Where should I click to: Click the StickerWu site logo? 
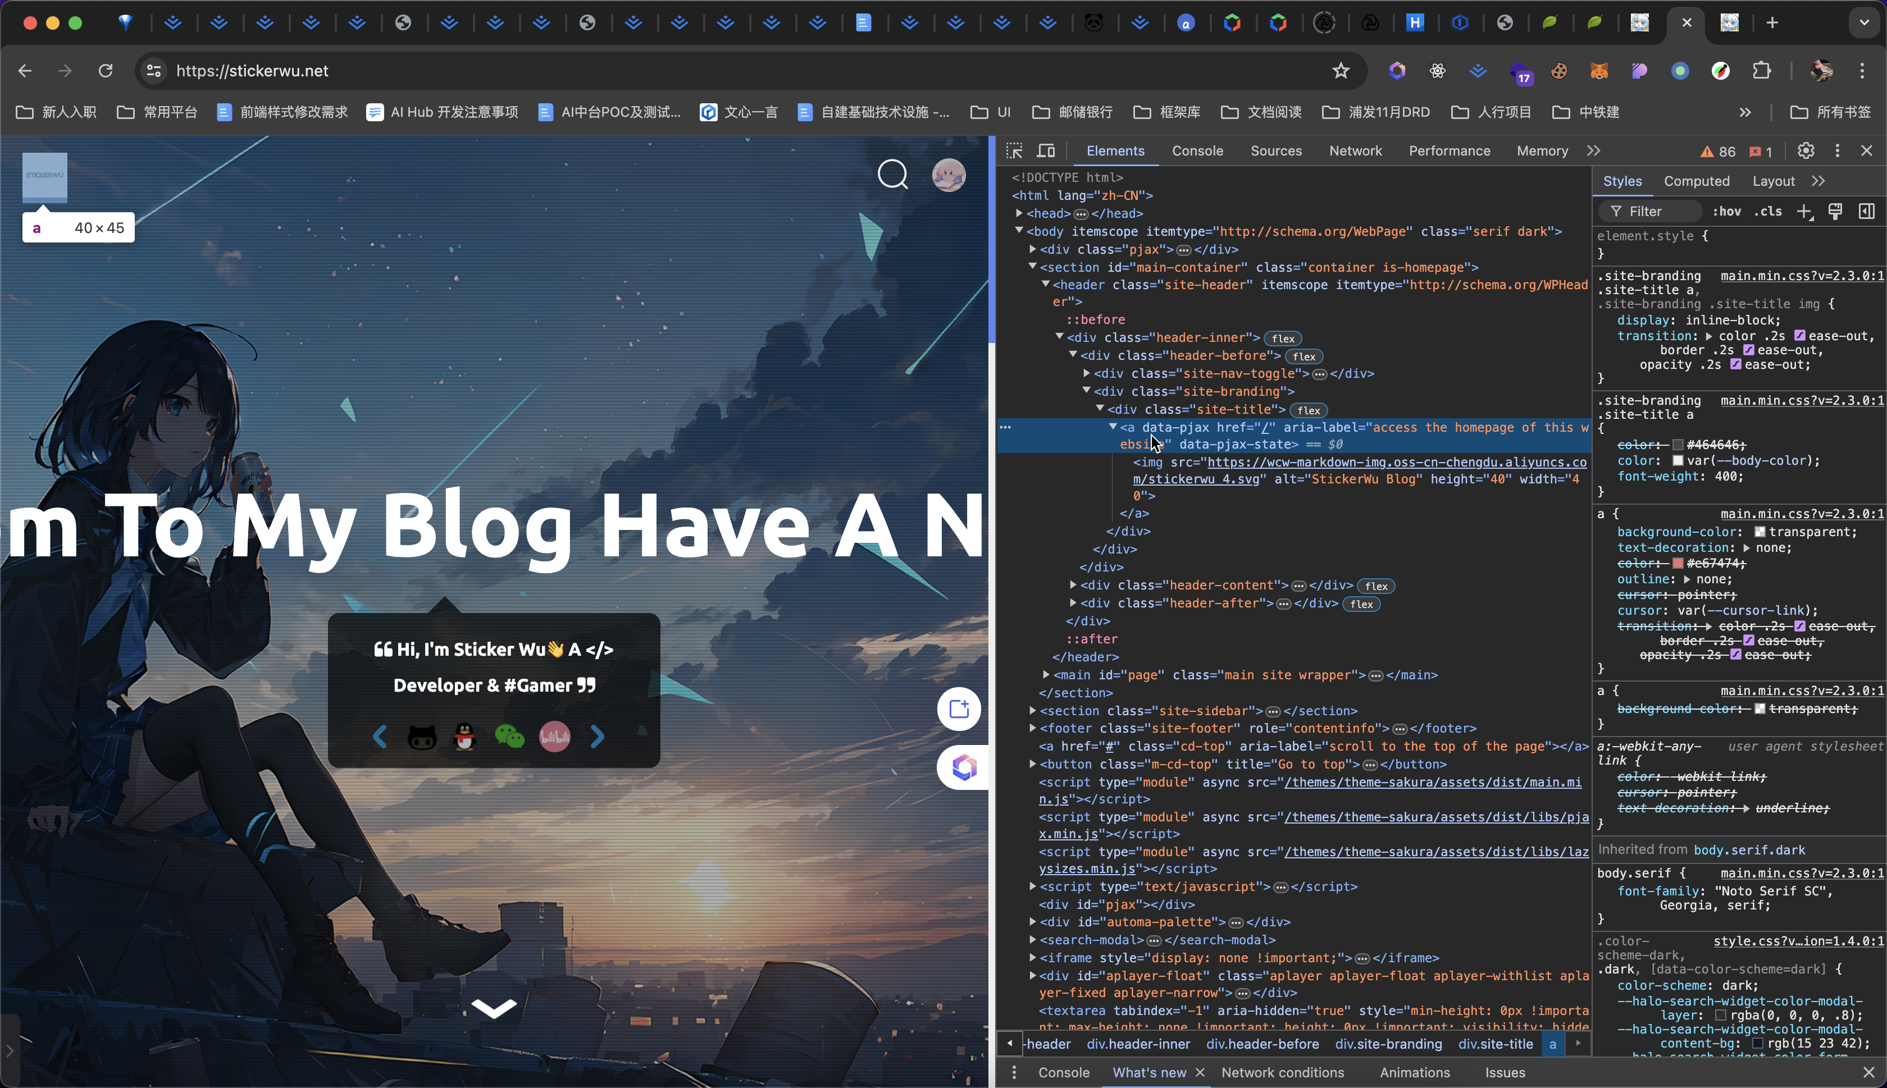coord(45,176)
